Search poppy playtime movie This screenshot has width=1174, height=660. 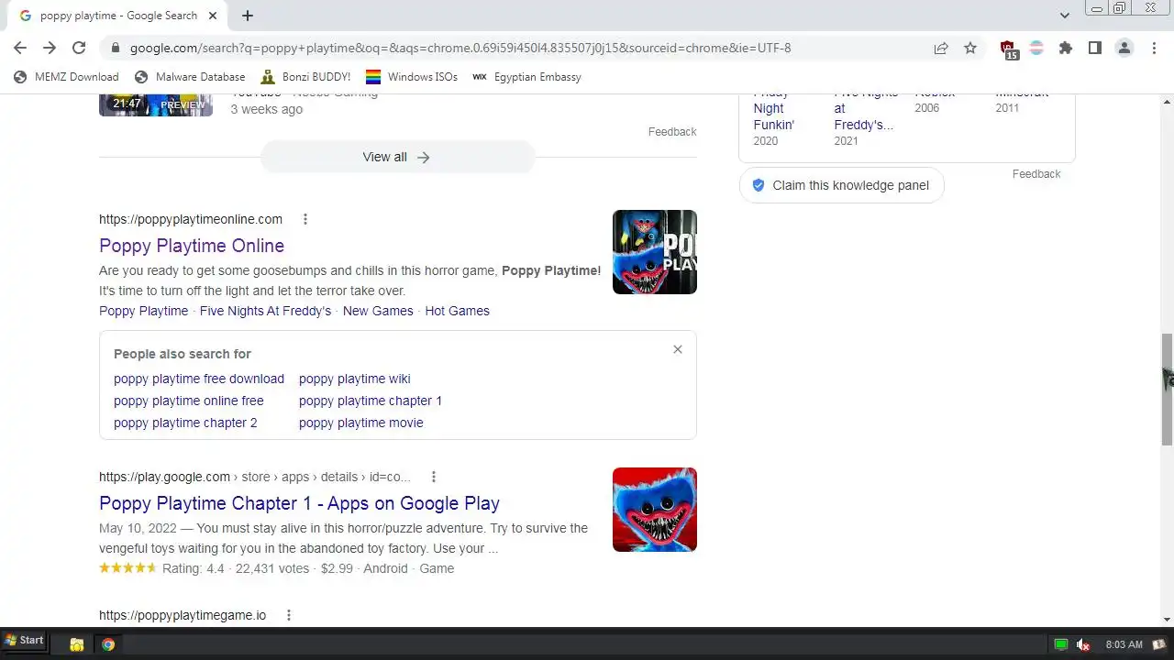tap(361, 423)
